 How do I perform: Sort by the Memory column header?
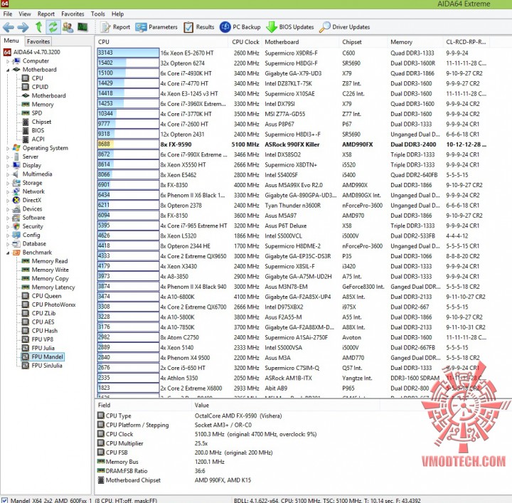coord(415,42)
